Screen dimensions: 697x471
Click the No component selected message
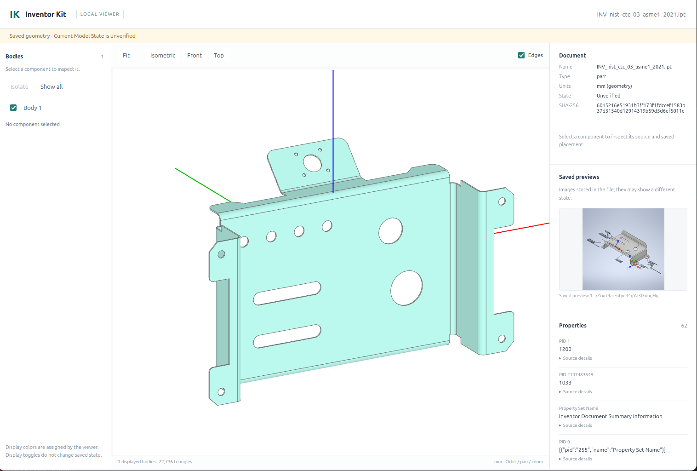33,124
